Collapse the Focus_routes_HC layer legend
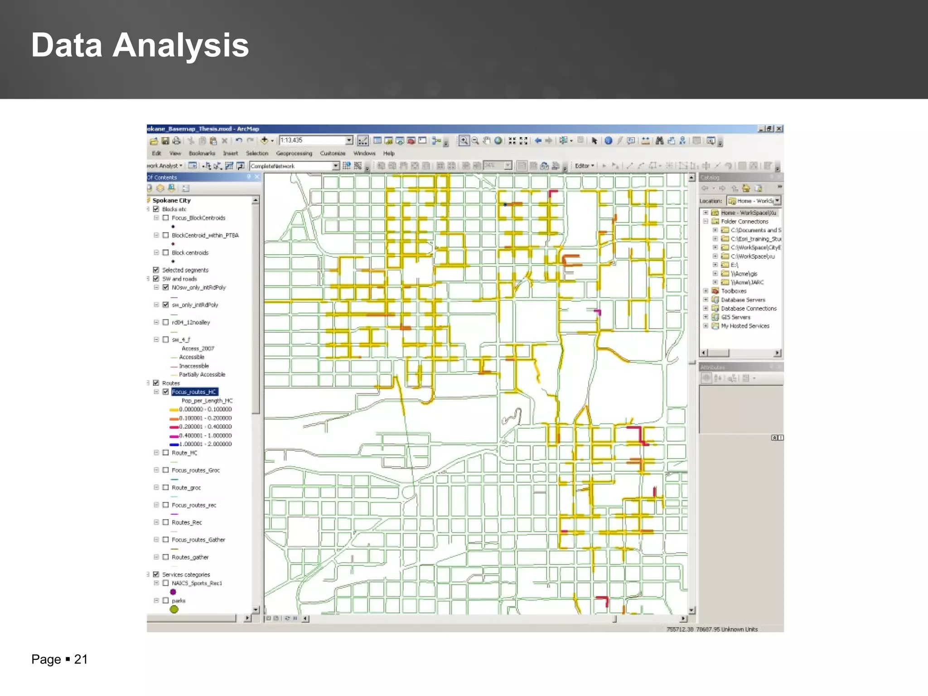The height and width of the screenshot is (696, 928). click(x=156, y=392)
